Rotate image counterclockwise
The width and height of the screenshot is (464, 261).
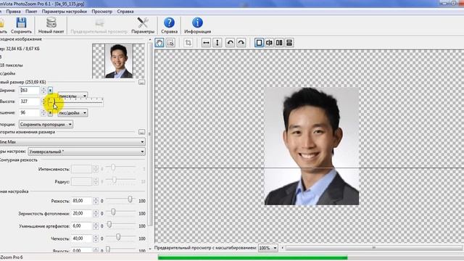coord(230,43)
